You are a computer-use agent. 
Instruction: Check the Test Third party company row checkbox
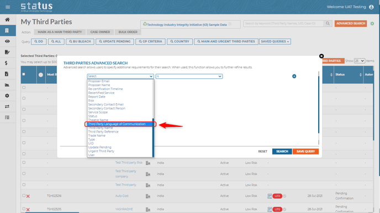coord(24,174)
